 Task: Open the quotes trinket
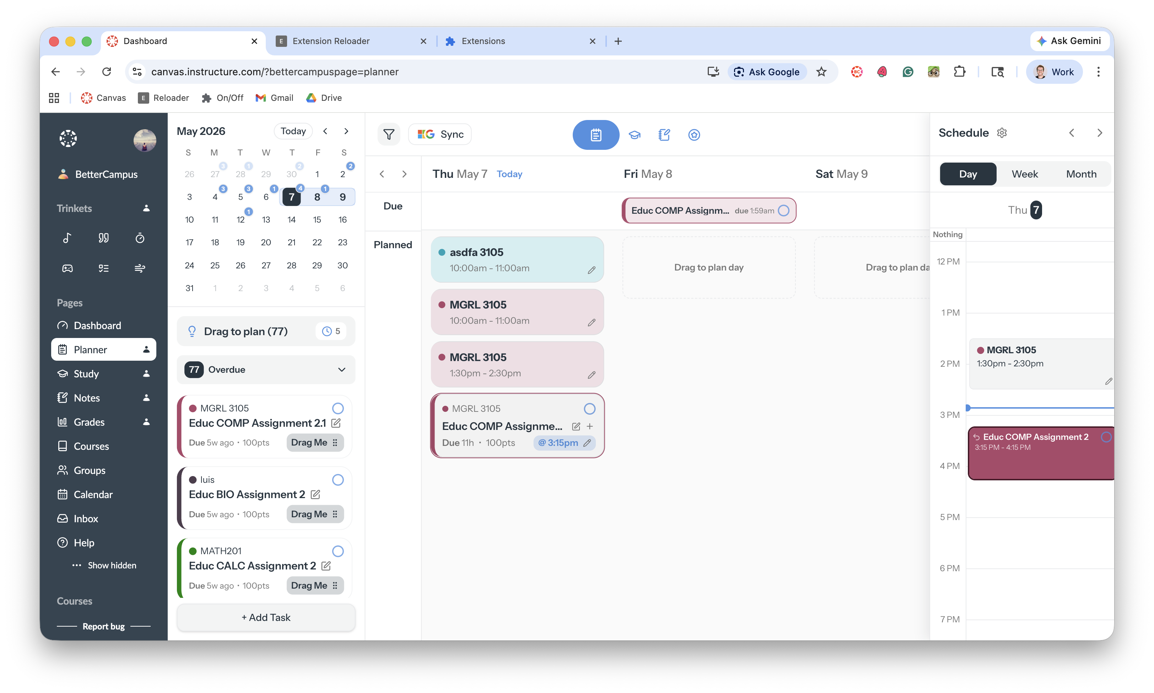click(x=104, y=238)
